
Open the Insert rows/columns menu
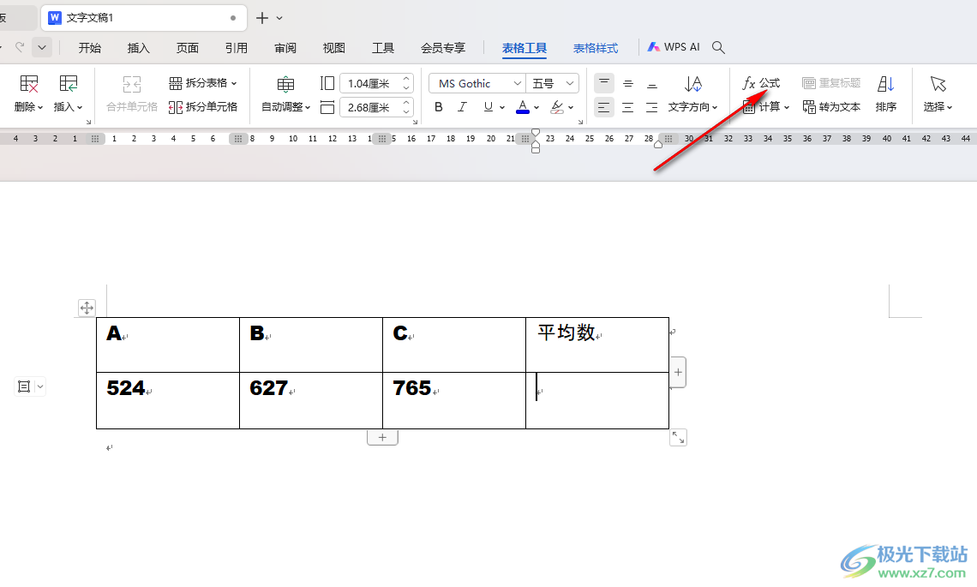click(68, 94)
